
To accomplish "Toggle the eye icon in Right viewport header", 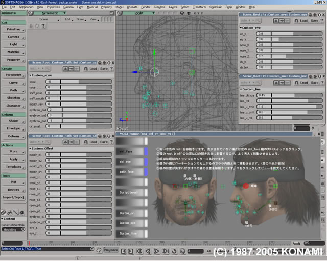I will pos(189,13).
